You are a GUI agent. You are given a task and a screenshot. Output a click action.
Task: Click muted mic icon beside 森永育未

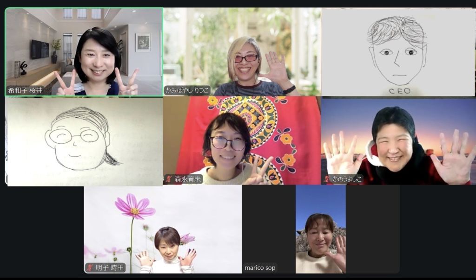coord(169,179)
